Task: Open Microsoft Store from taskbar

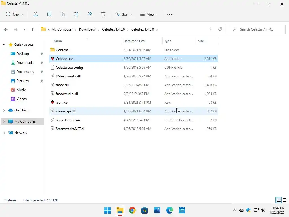Action: tap(145, 210)
